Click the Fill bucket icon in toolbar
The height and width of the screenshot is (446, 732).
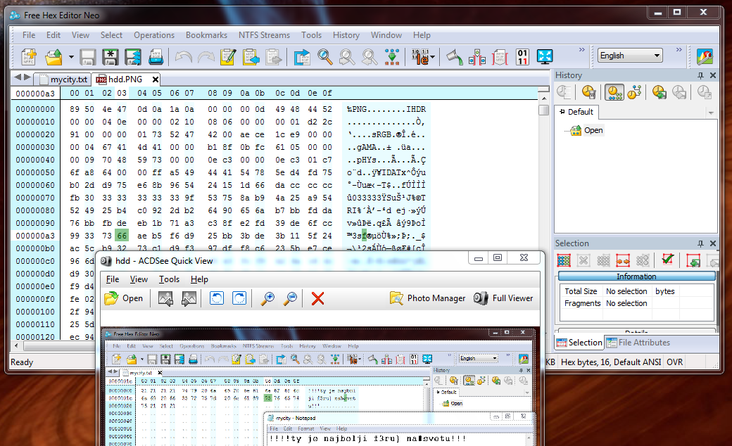[x=455, y=56]
